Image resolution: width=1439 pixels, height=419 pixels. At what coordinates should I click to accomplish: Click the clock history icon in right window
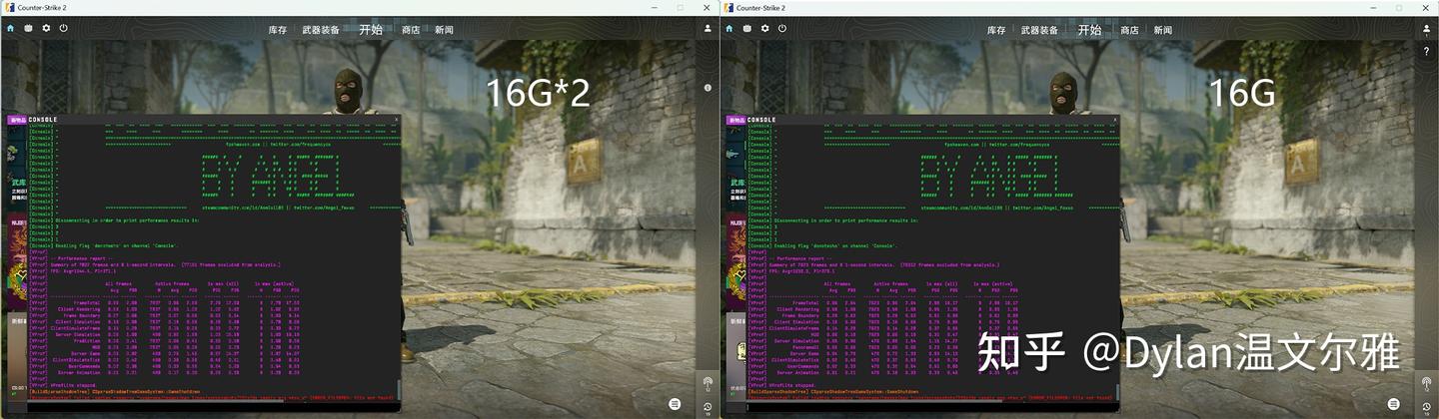tap(1427, 406)
